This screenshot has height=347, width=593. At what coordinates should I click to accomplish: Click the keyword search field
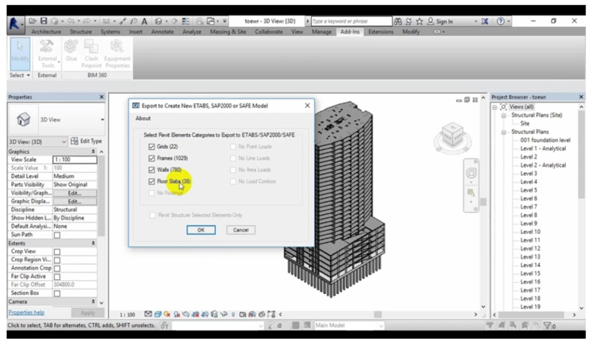pos(352,21)
